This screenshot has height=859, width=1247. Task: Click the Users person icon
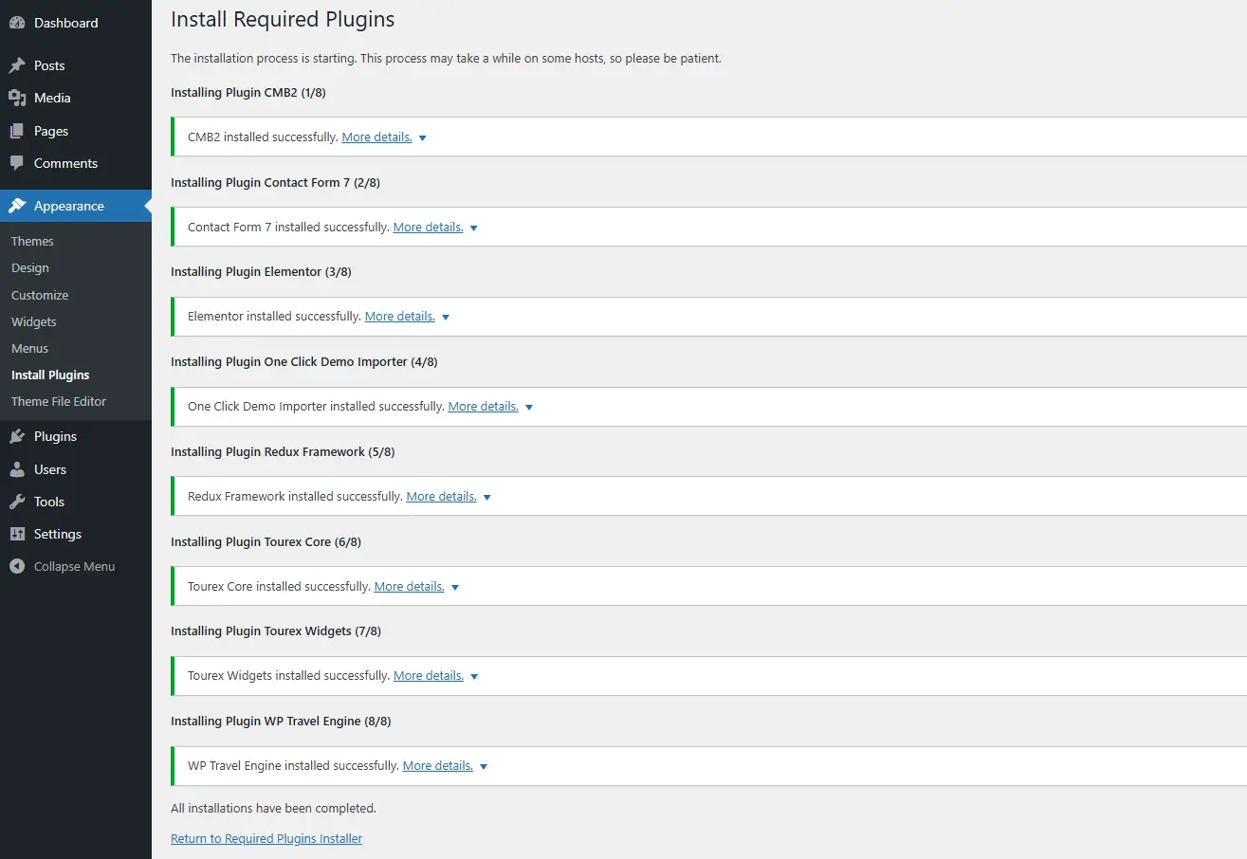[x=17, y=469]
